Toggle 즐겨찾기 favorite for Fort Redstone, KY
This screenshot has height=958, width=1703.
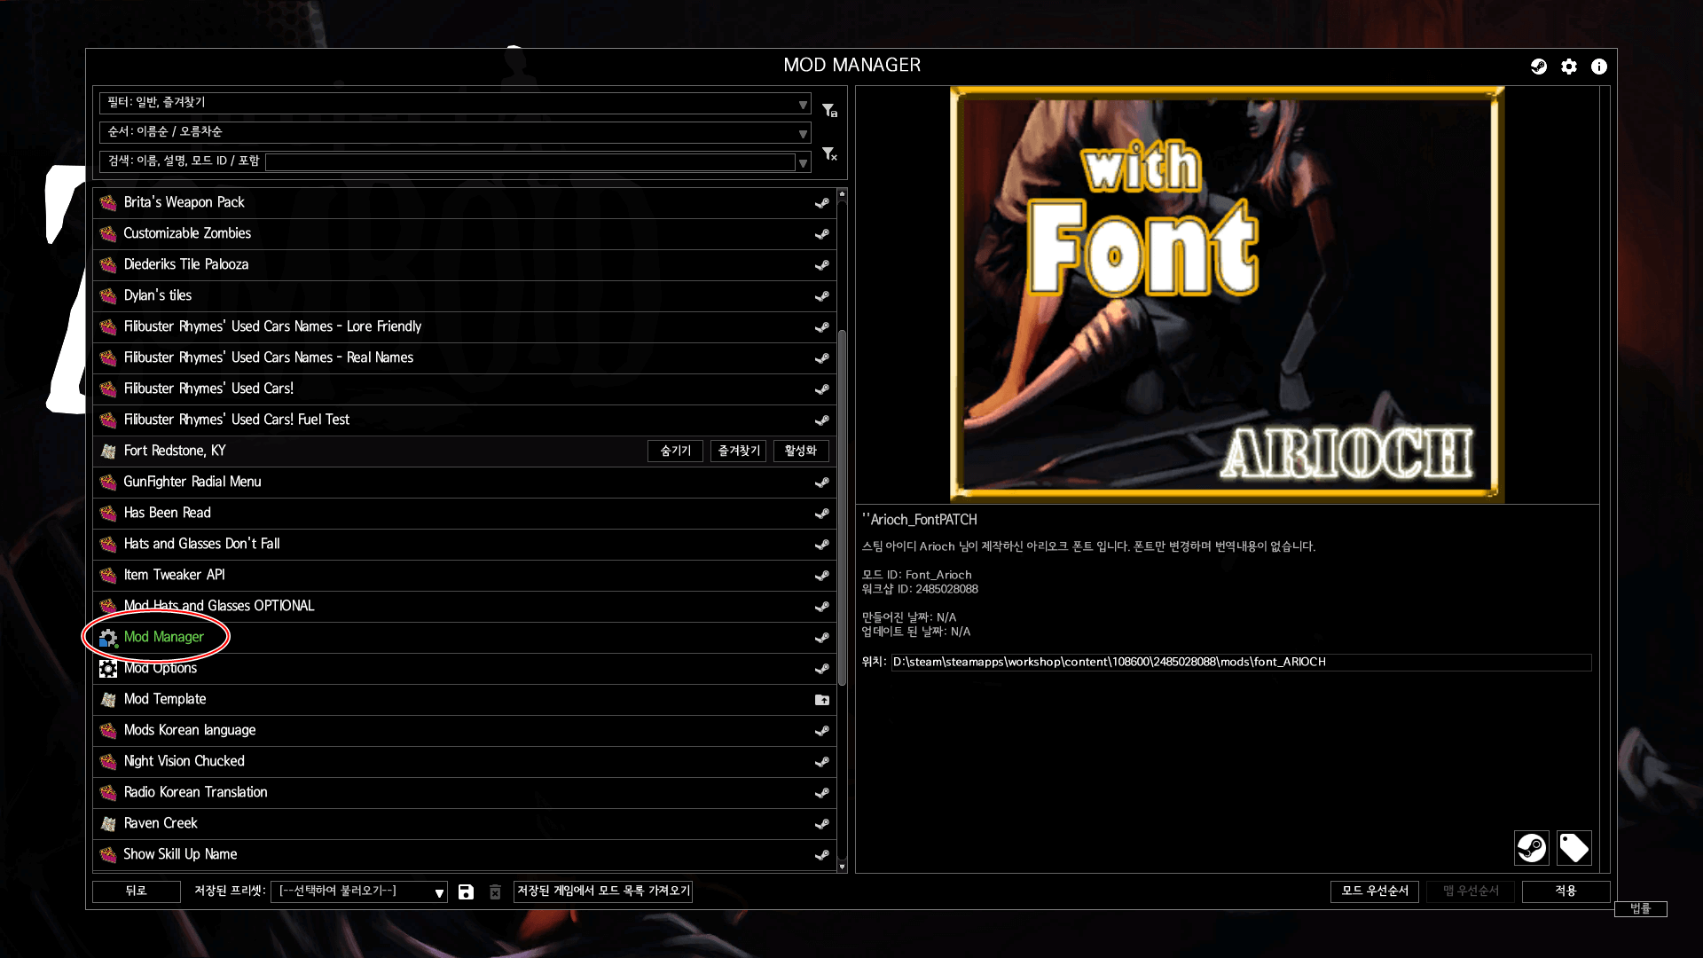[738, 451]
